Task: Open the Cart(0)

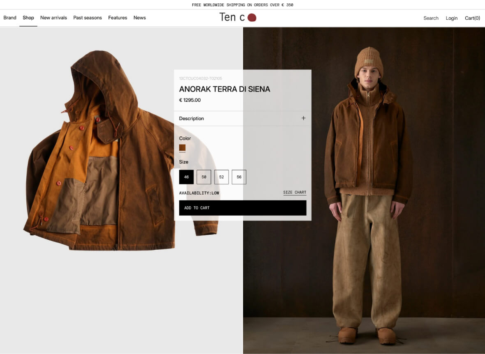Action: point(472,18)
